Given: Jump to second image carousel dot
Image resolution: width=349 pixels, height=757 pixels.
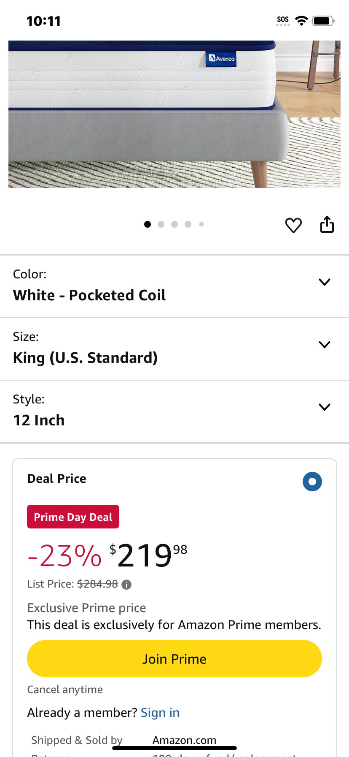Looking at the screenshot, I should [161, 224].
